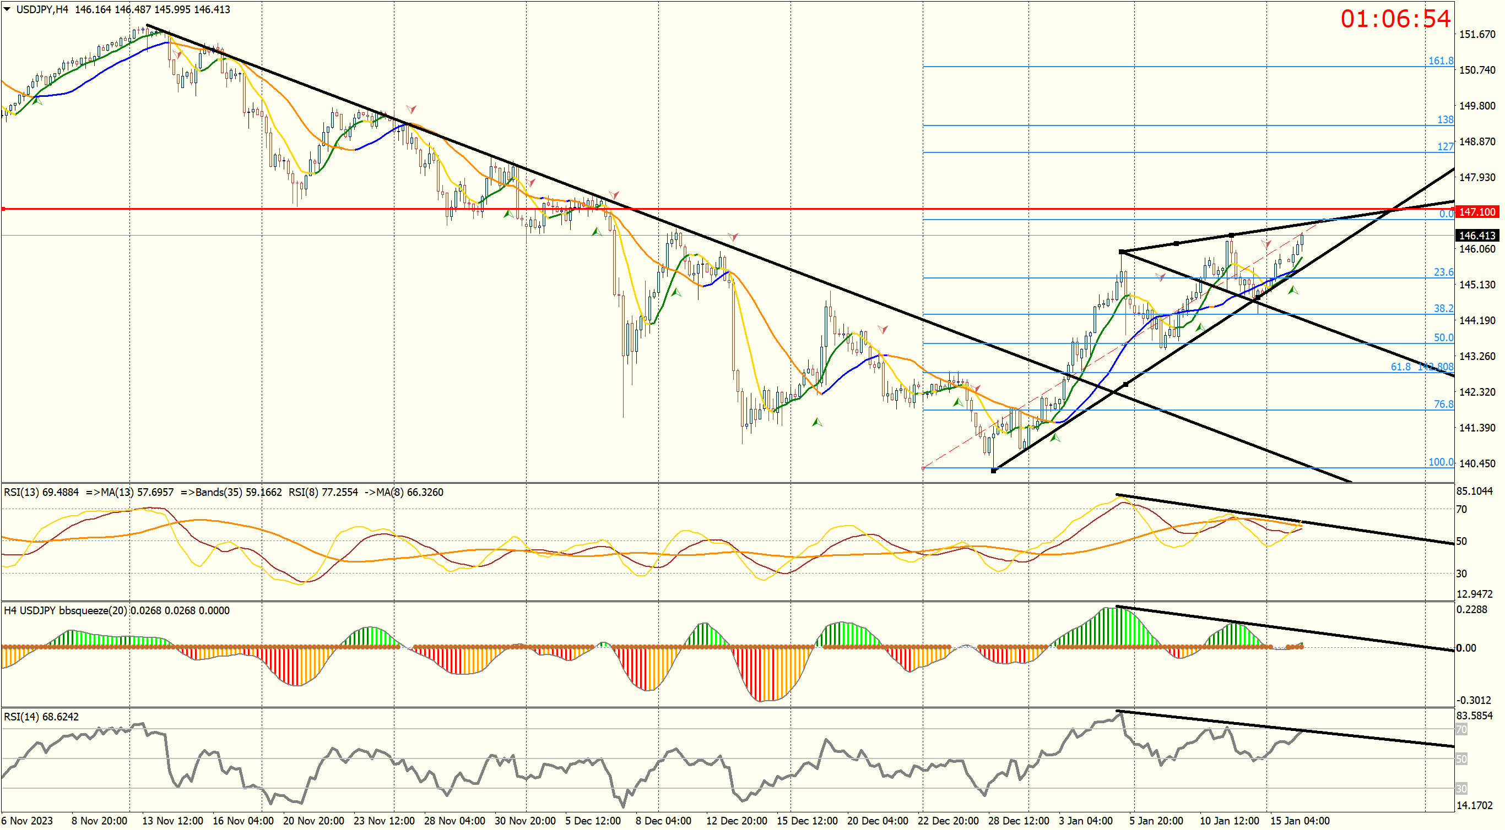Select the 100.0 Fibonacci level label
The width and height of the screenshot is (1505, 830).
coord(1440,462)
